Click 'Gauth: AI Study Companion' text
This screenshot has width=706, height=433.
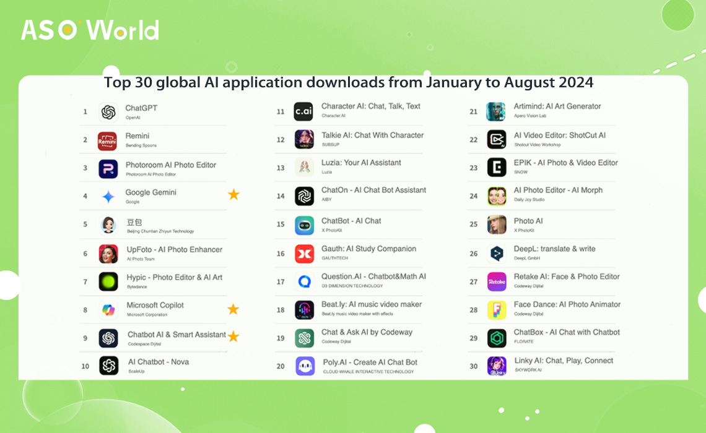pyautogui.click(x=368, y=249)
